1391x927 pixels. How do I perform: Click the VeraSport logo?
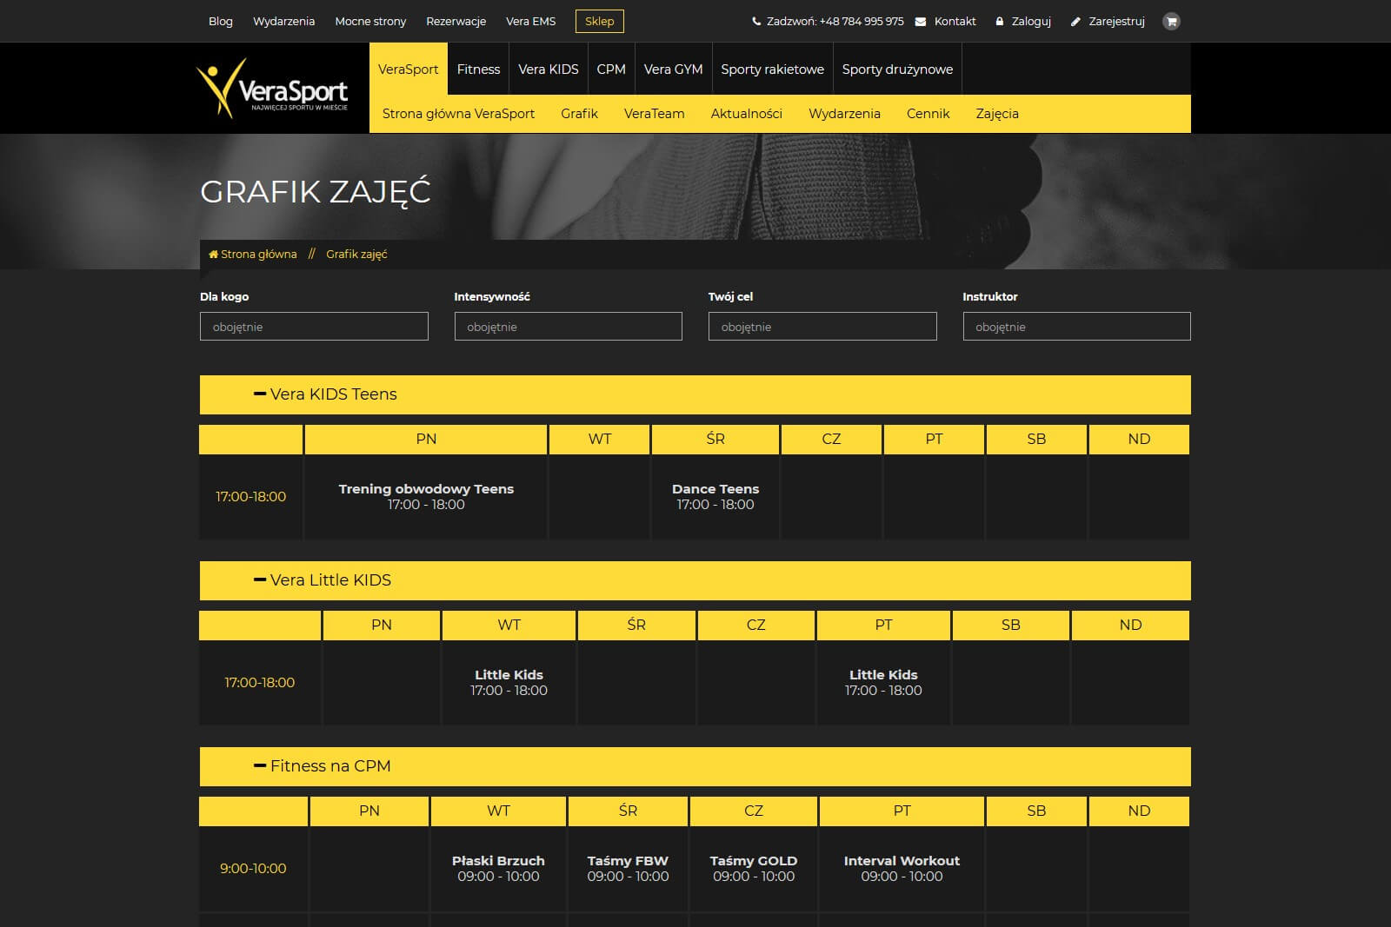(272, 89)
